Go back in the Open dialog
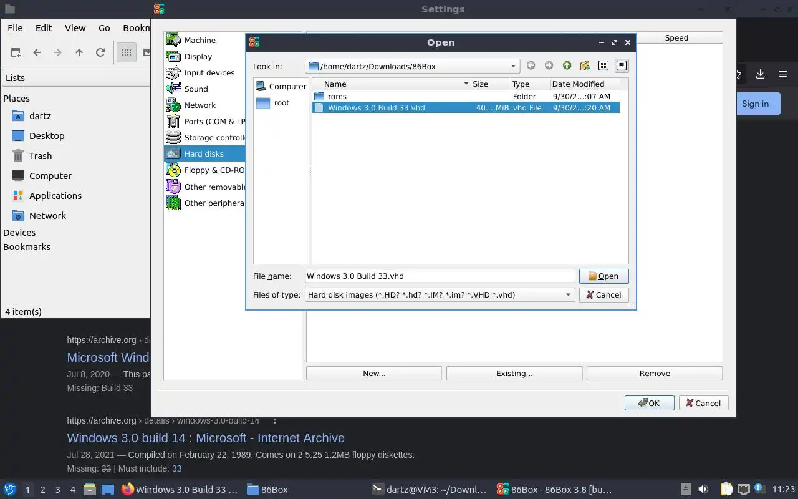 point(531,66)
